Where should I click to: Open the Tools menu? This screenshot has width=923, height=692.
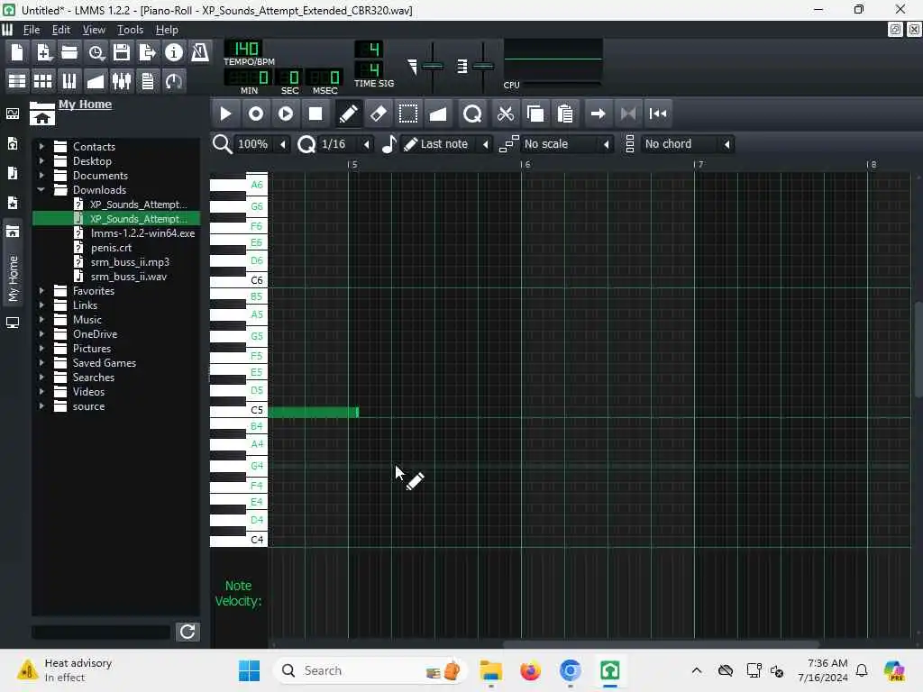click(x=130, y=30)
